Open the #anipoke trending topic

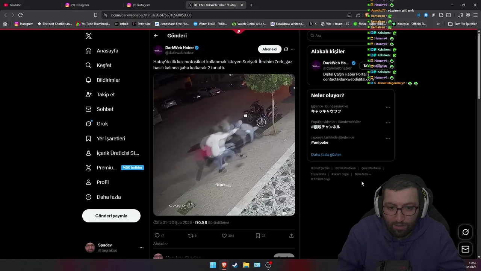pyautogui.click(x=320, y=143)
